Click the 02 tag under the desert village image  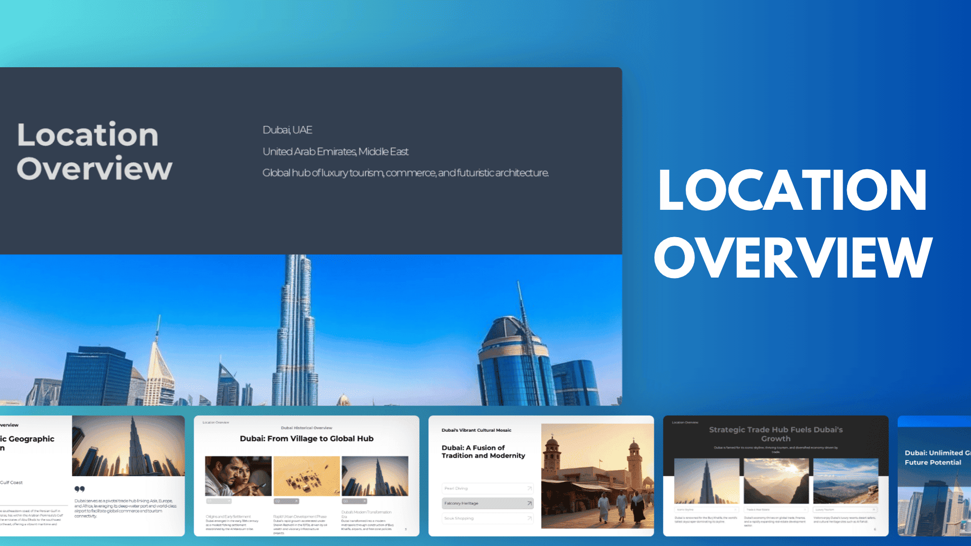(x=286, y=502)
